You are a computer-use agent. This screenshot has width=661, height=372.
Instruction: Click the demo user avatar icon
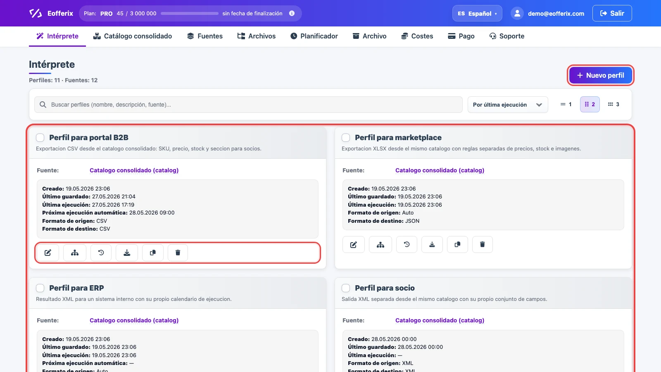point(517,13)
